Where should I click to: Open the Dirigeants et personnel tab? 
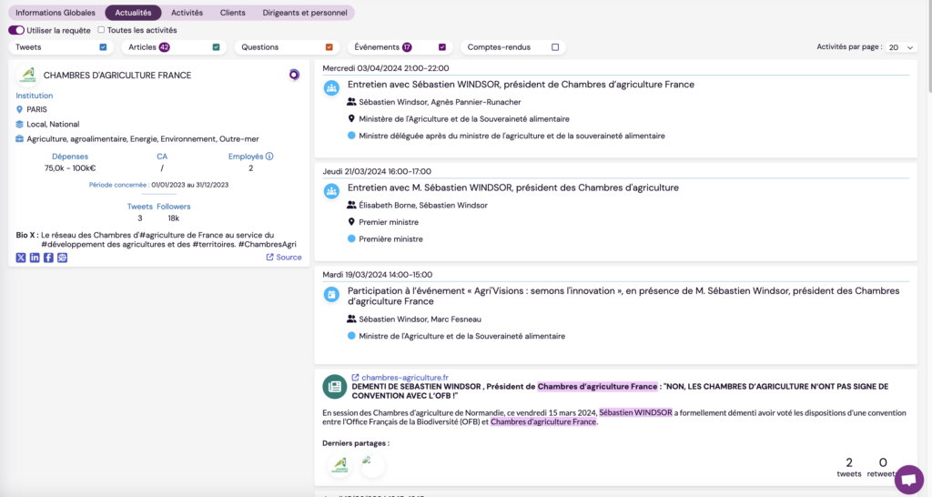point(305,13)
